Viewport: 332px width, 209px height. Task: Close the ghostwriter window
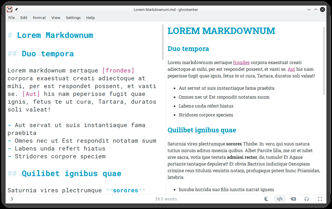tap(323, 9)
